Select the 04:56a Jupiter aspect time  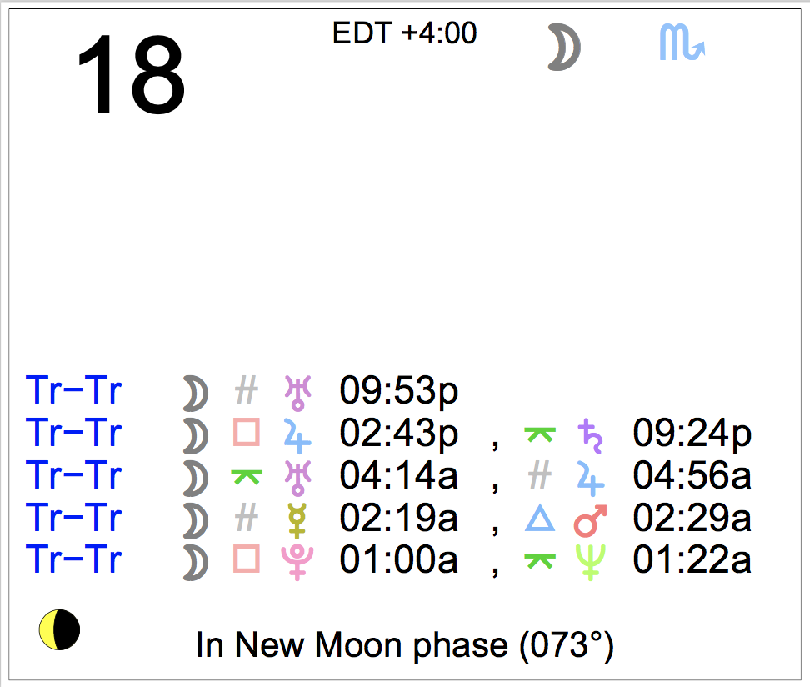[692, 475]
